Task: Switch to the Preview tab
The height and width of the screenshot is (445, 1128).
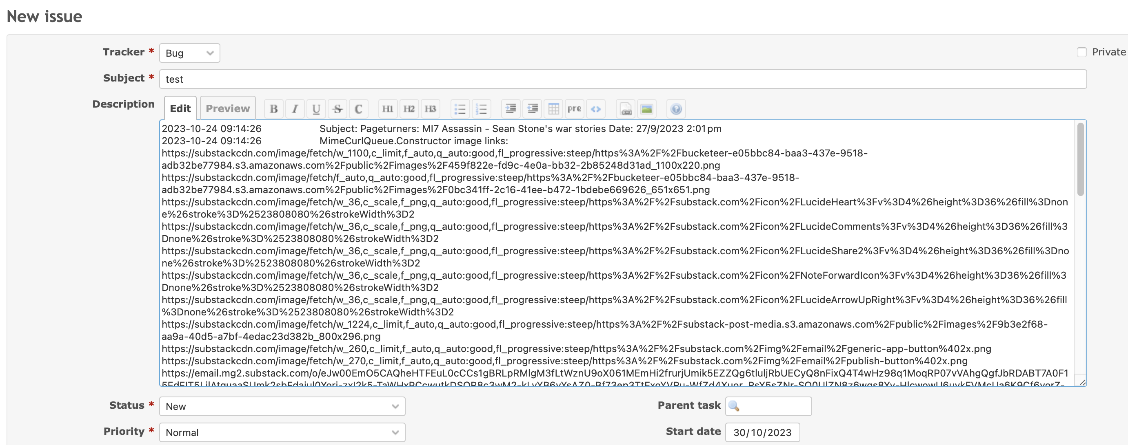Action: point(227,108)
